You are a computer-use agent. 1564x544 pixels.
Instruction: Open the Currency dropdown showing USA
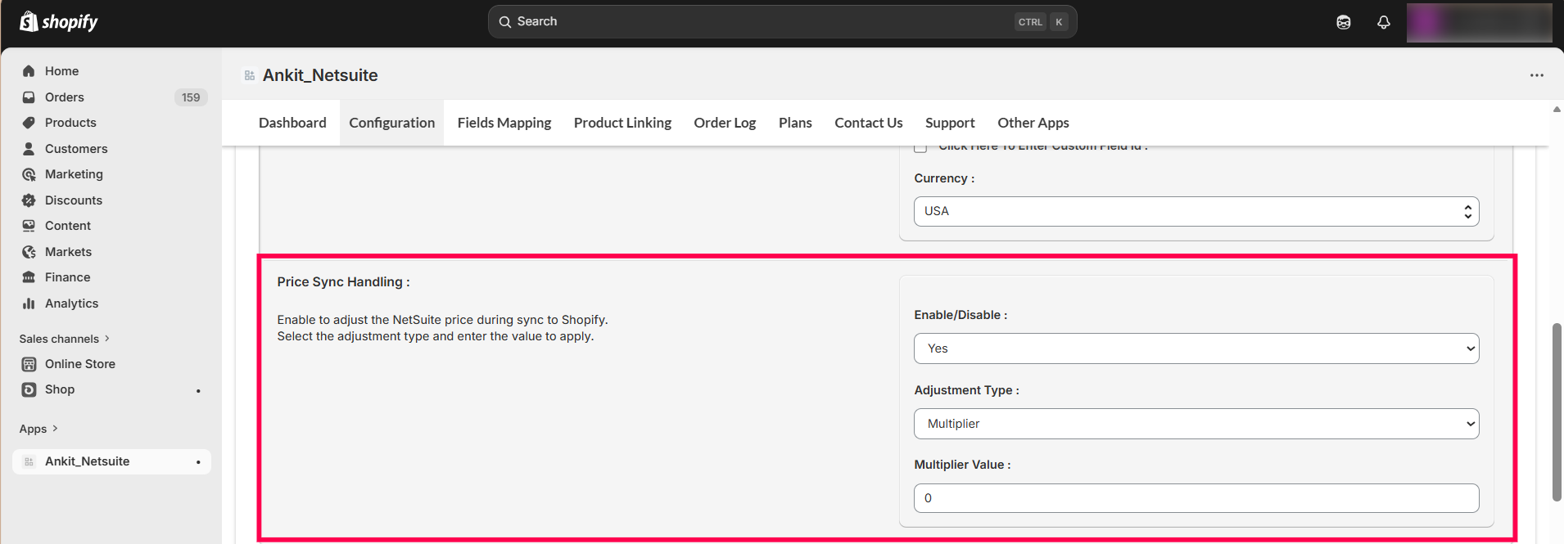click(1196, 211)
